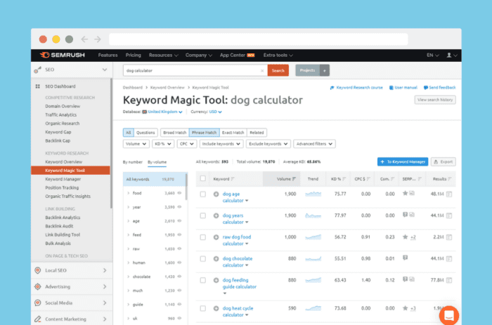492x325 pixels.
Task: Click the browser forward arrow
Action: 98,39
